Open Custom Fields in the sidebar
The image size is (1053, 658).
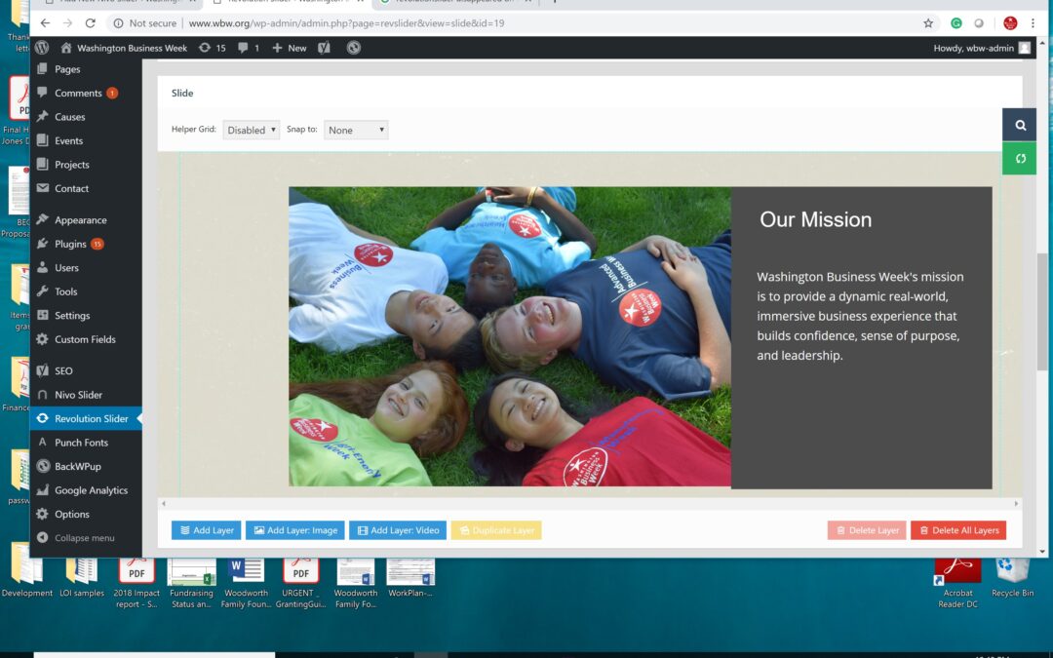tap(86, 339)
